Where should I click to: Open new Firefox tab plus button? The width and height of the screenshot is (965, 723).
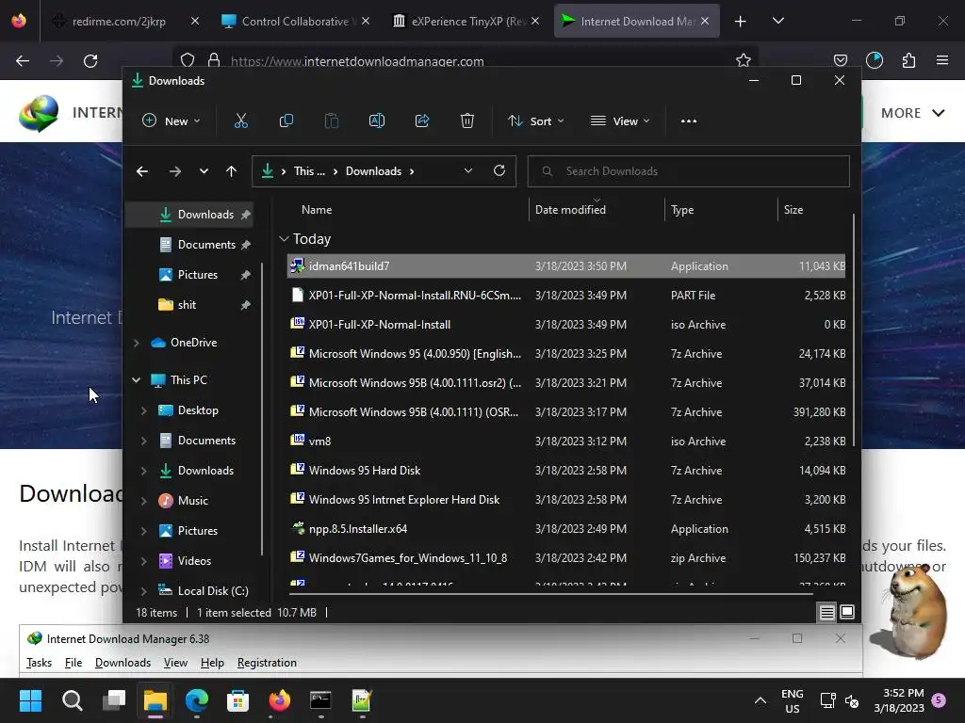point(741,21)
